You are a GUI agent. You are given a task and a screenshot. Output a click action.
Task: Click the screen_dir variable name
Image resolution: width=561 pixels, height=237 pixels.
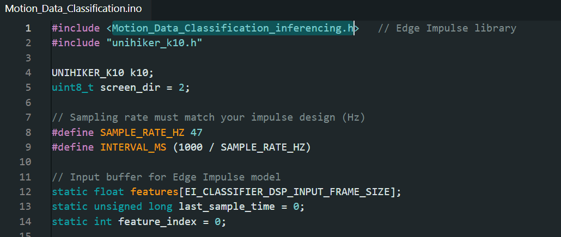pyautogui.click(x=130, y=88)
